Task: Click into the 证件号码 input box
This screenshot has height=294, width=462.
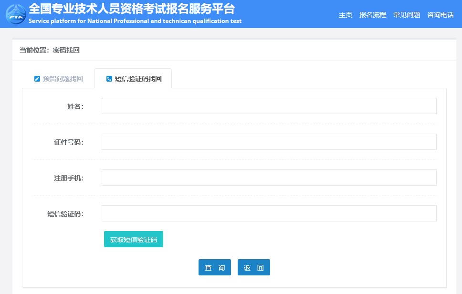Action: pyautogui.click(x=269, y=142)
